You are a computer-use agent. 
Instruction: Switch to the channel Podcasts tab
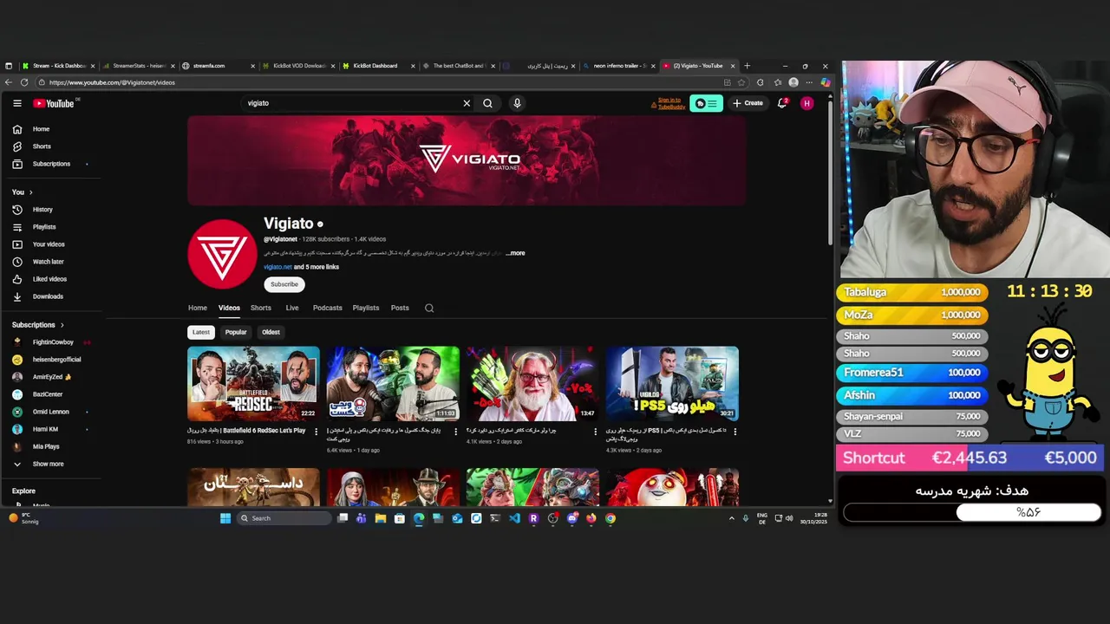point(327,308)
